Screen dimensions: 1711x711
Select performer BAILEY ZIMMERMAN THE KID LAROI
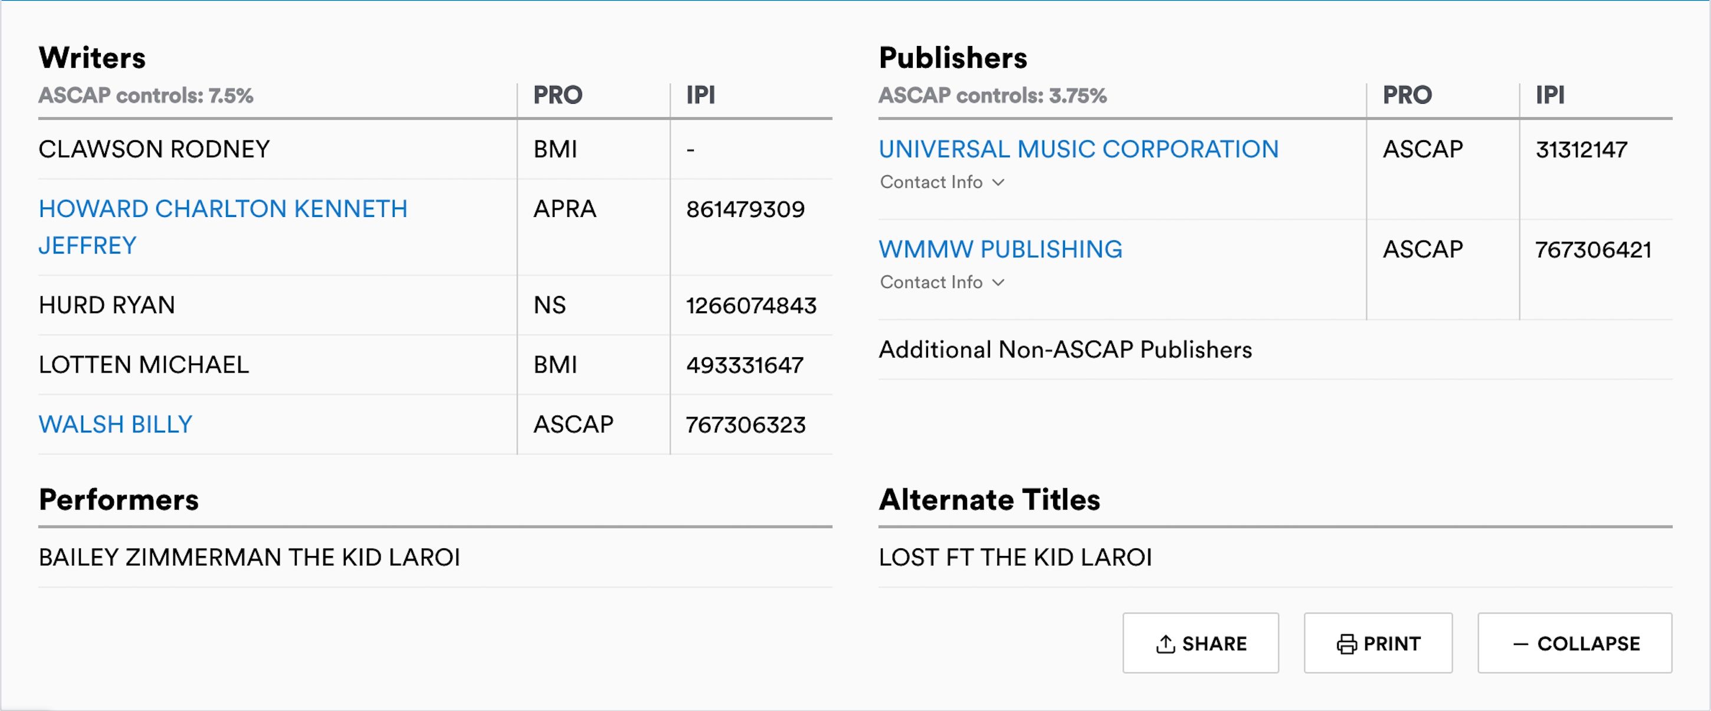[249, 557]
